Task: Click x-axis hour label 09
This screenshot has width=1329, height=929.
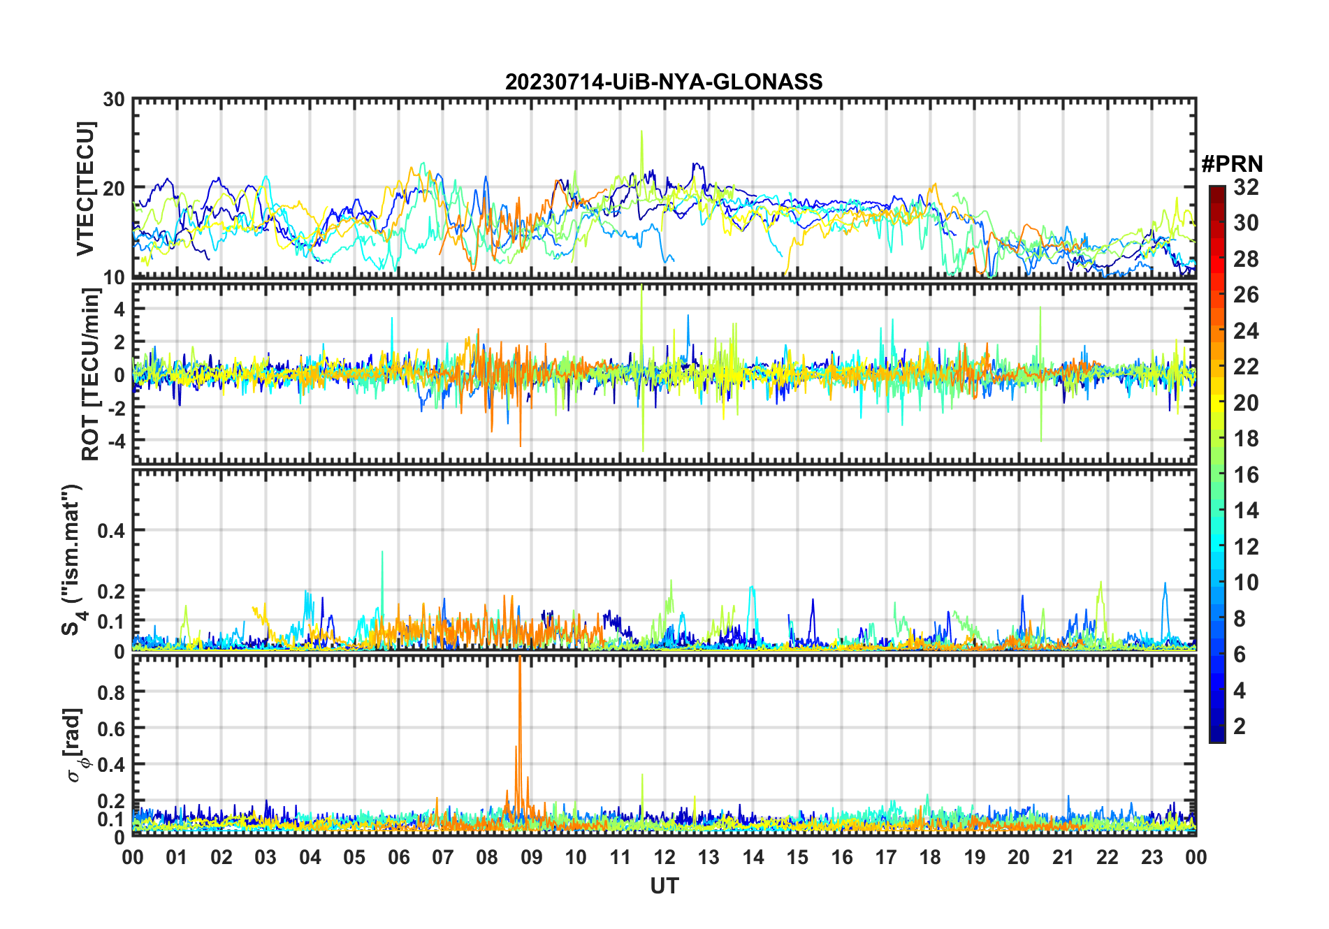Action: pos(532,857)
